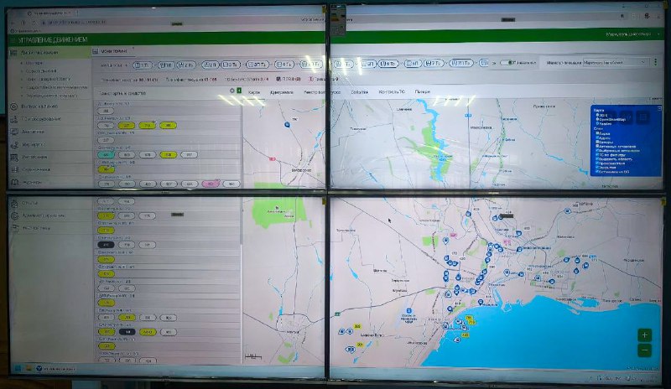Screen dimensions: 671x389
Task: Open the vehicle list settings gear
Action: (231, 91)
